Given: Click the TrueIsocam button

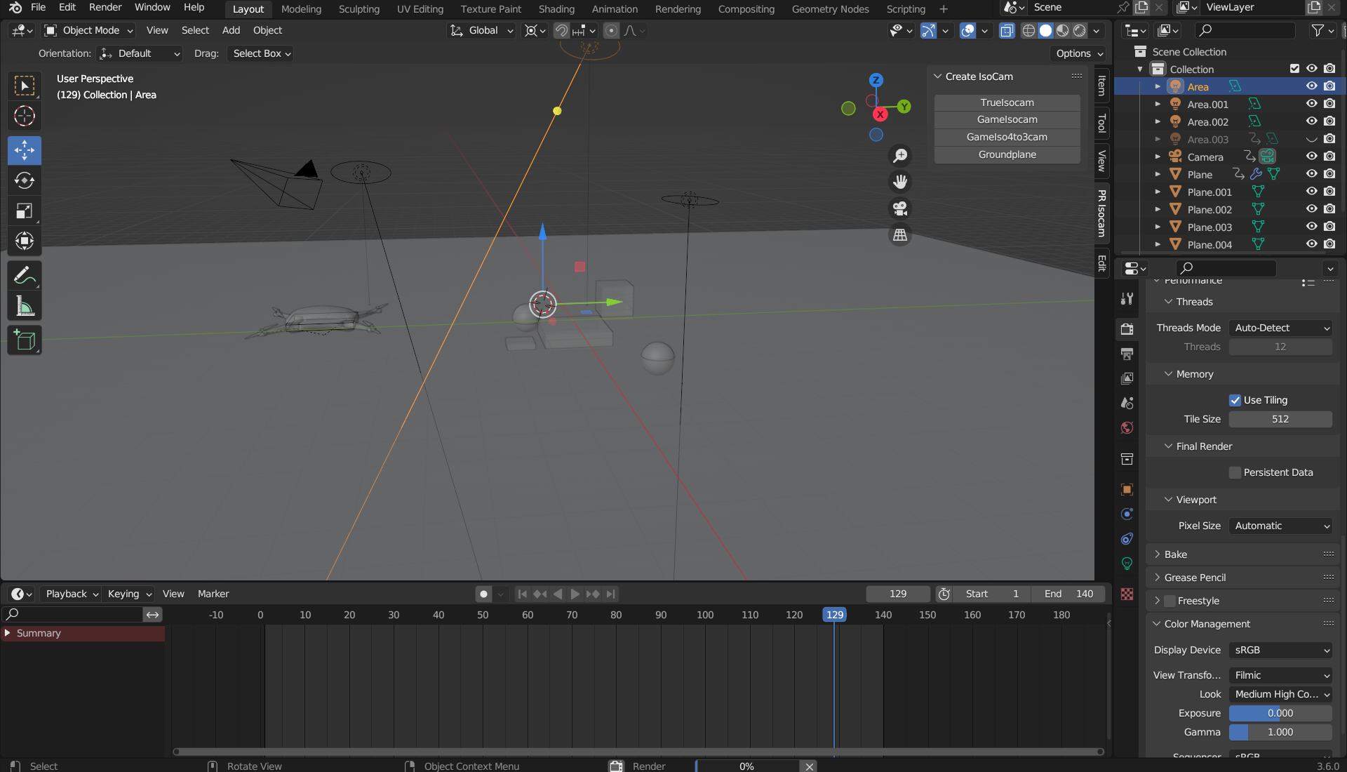Looking at the screenshot, I should point(1007,102).
